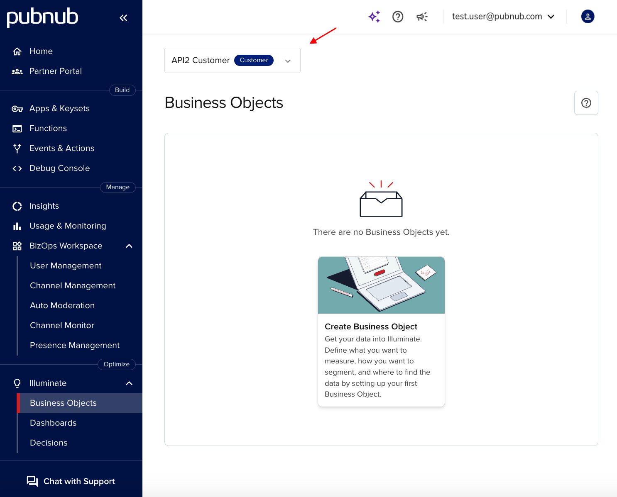Select the Functions icon in sidebar

(17, 129)
